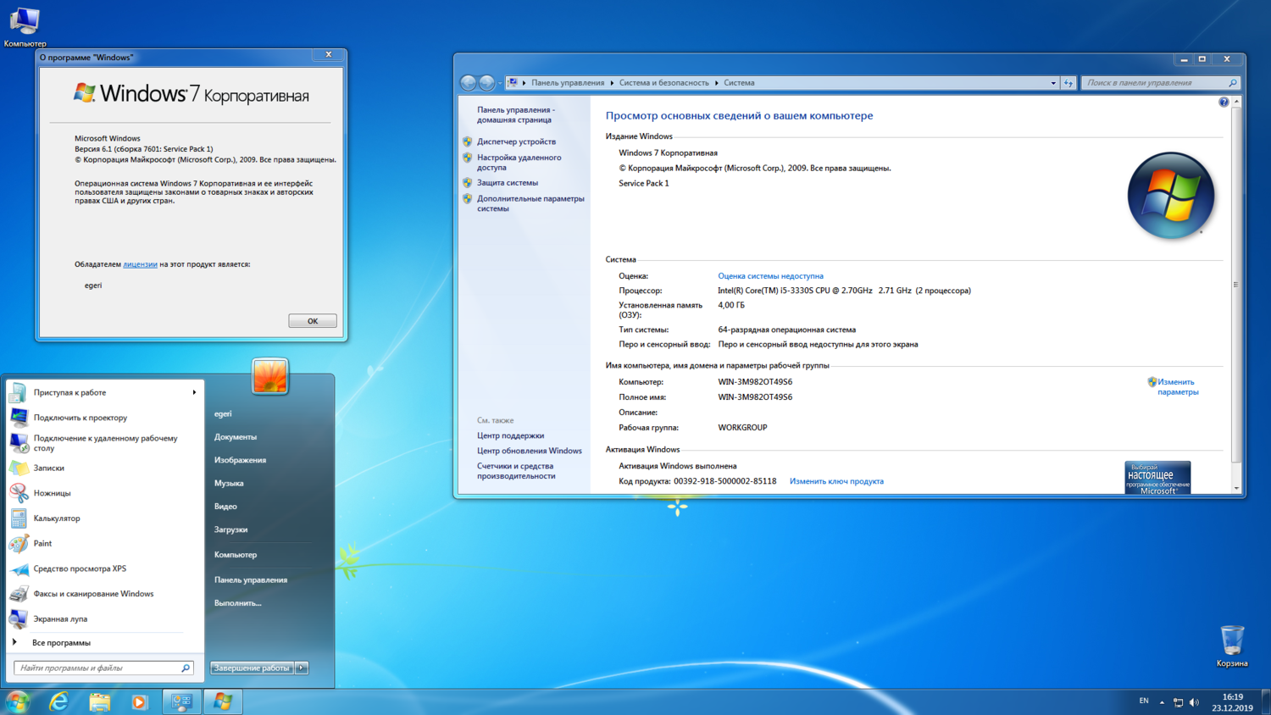The width and height of the screenshot is (1271, 715).
Task: Launch Paint from the Start menu
Action: [x=104, y=543]
